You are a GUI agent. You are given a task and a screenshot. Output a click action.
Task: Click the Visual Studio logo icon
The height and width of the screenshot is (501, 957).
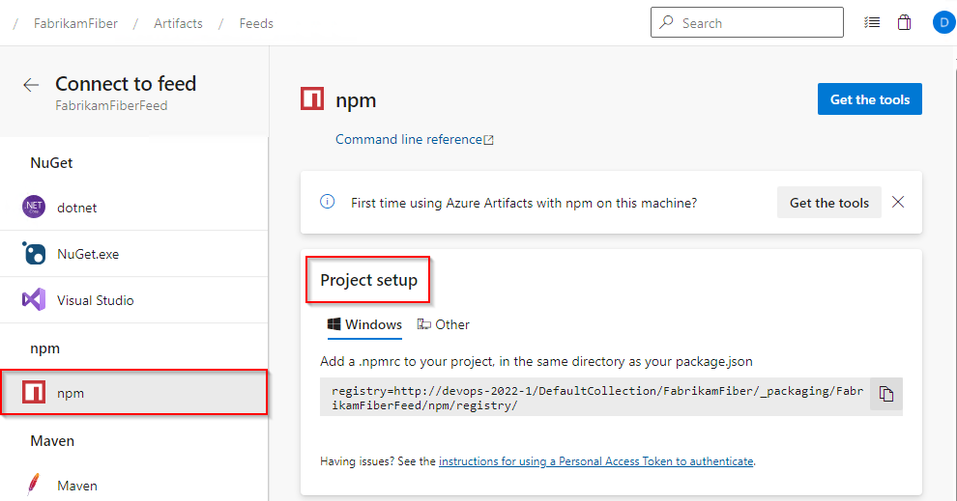click(x=34, y=300)
